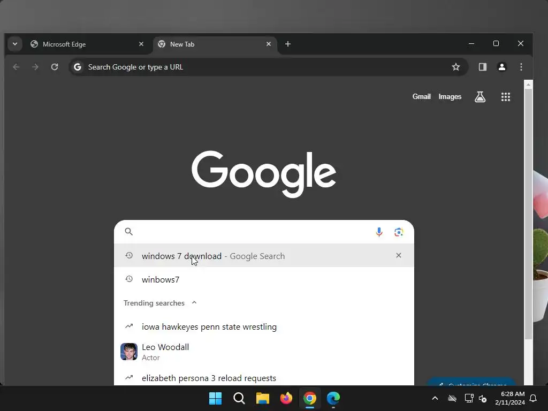
Task: Collapse the Trending searches section
Action: 194,303
